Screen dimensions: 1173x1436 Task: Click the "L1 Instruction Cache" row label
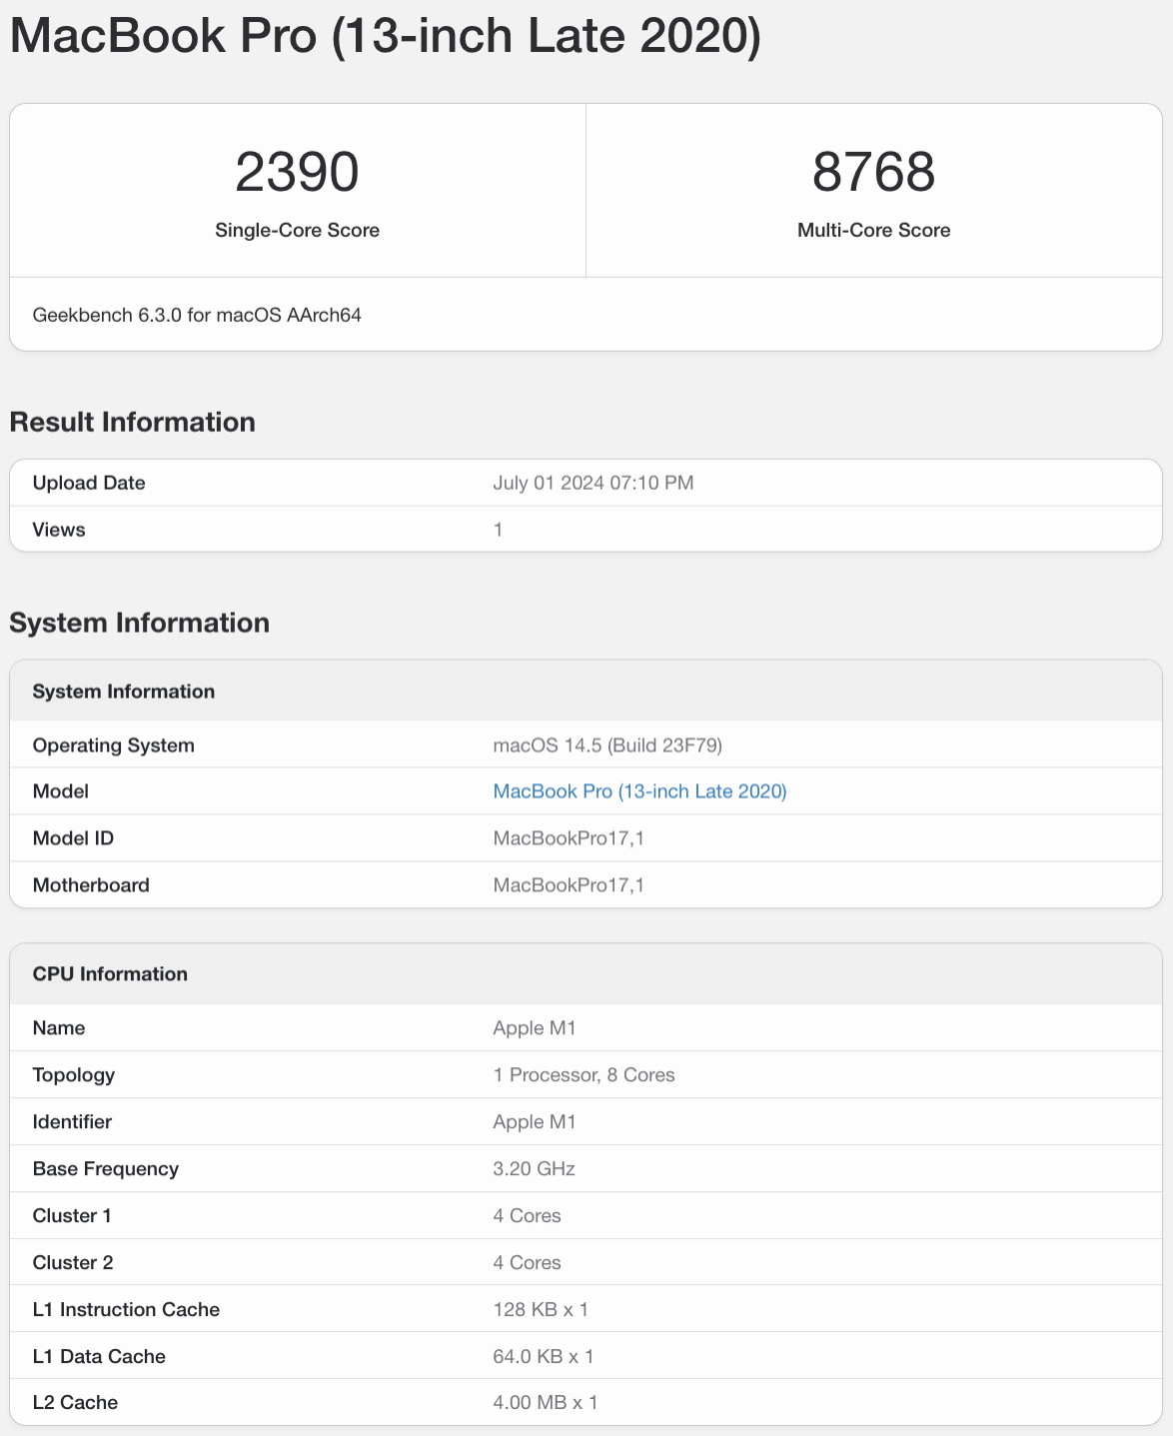tap(126, 1310)
